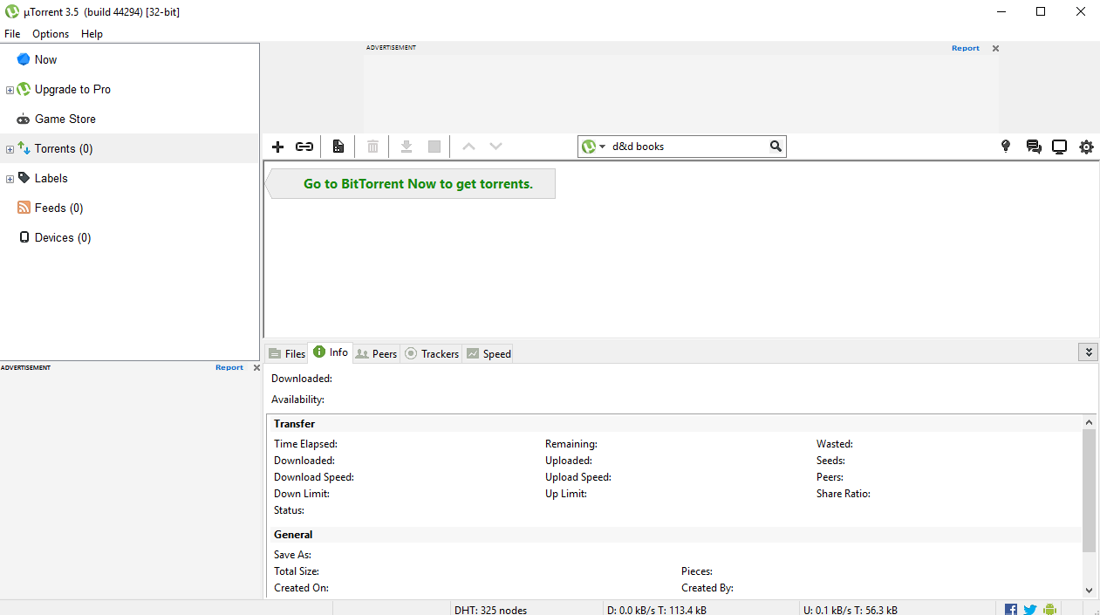Open the search provider dropdown arrow
Screen dimensions: 1100x615
(602, 147)
